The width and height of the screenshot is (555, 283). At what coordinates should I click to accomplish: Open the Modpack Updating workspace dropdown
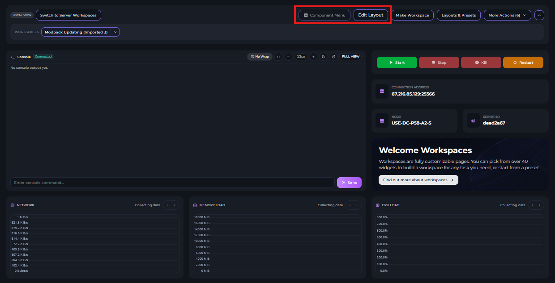pyautogui.click(x=115, y=32)
